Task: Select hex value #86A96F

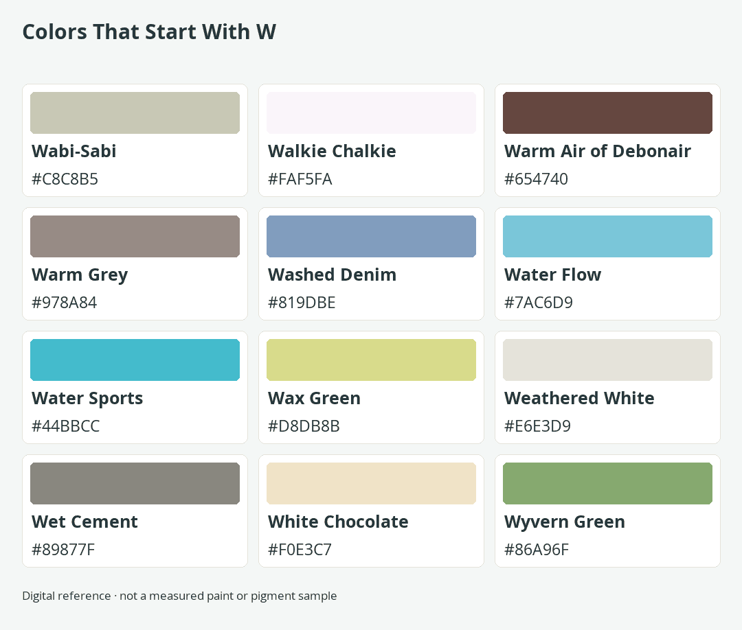Action: [537, 550]
